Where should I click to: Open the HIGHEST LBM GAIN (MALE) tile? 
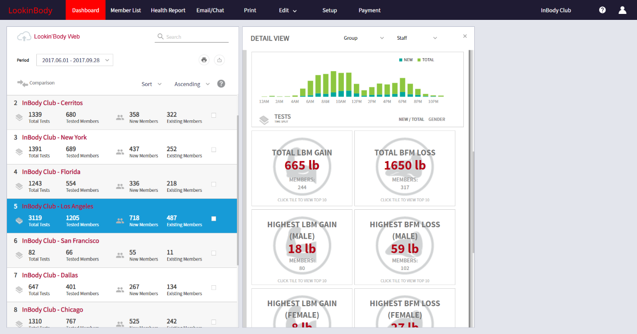(302, 248)
